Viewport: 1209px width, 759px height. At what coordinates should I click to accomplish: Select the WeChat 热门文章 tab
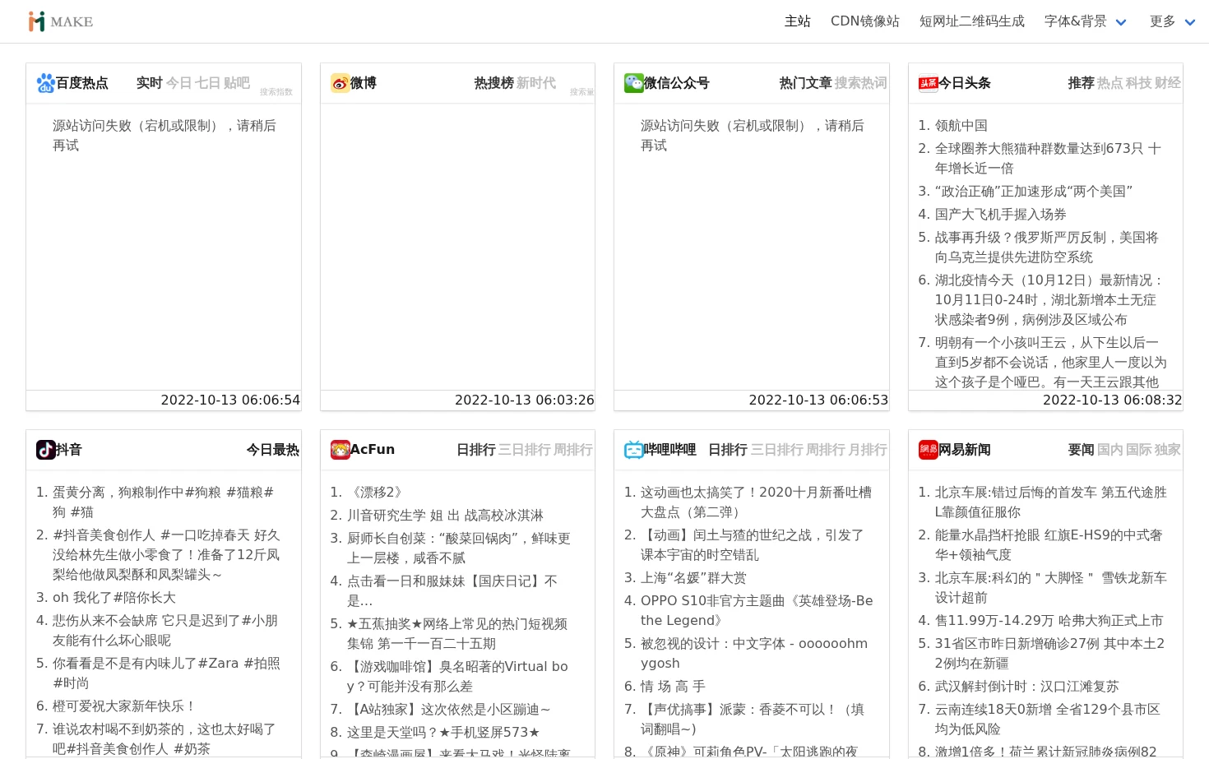point(806,83)
